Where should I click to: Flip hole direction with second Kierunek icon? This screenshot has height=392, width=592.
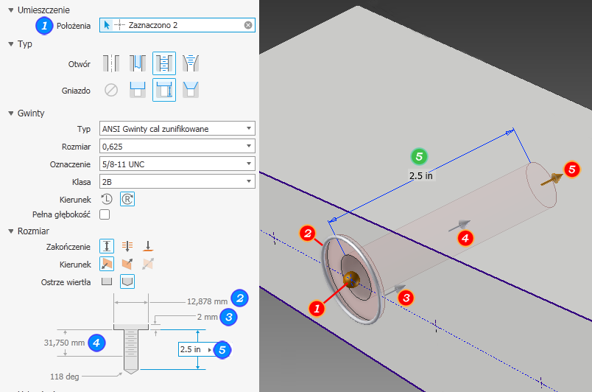pyautogui.click(x=127, y=264)
